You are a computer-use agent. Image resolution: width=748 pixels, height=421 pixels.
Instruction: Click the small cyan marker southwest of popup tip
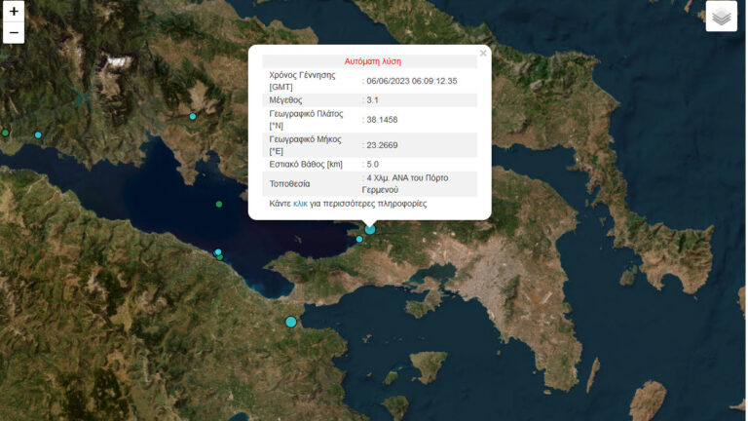pyautogui.click(x=359, y=239)
